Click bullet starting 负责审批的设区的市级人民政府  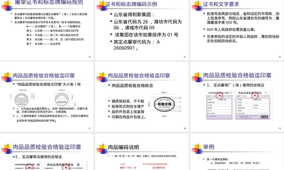click(243, 39)
